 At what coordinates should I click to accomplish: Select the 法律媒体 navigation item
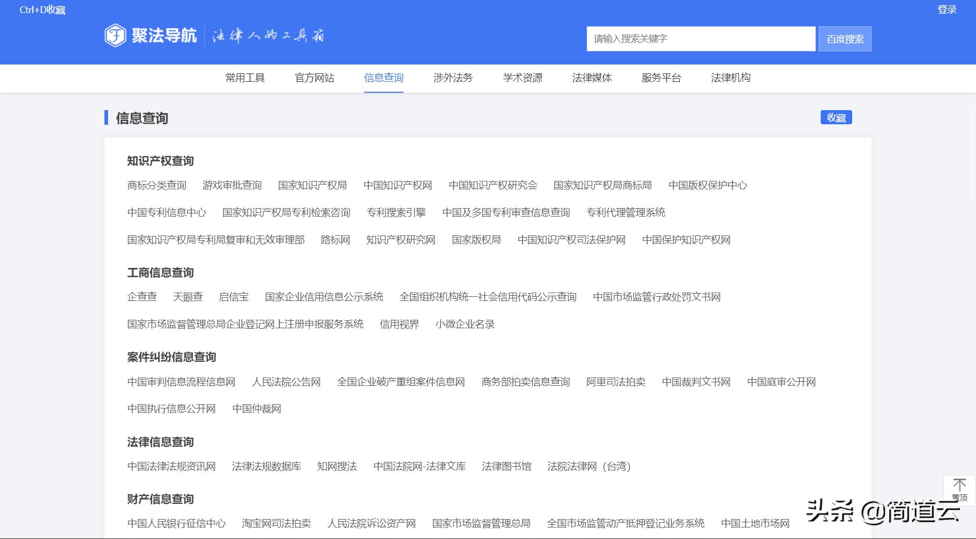click(x=592, y=78)
